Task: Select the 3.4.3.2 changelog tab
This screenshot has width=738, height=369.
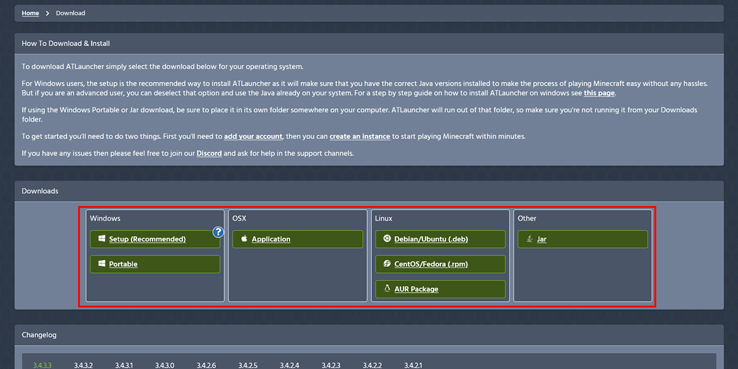Action: point(83,365)
